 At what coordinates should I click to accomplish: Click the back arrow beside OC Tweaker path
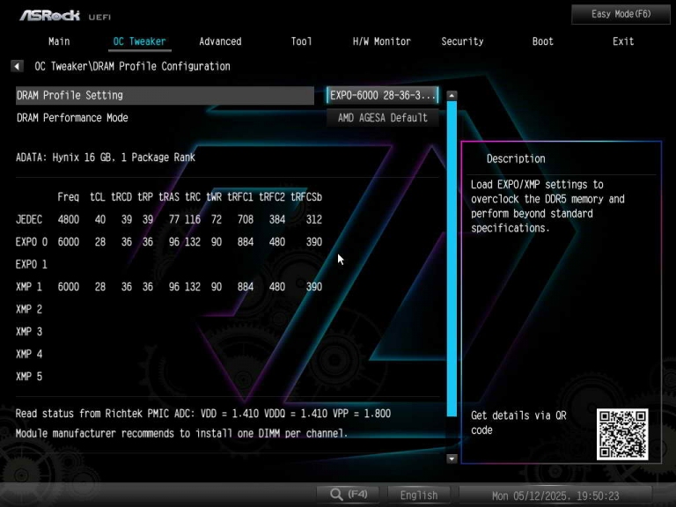point(17,66)
